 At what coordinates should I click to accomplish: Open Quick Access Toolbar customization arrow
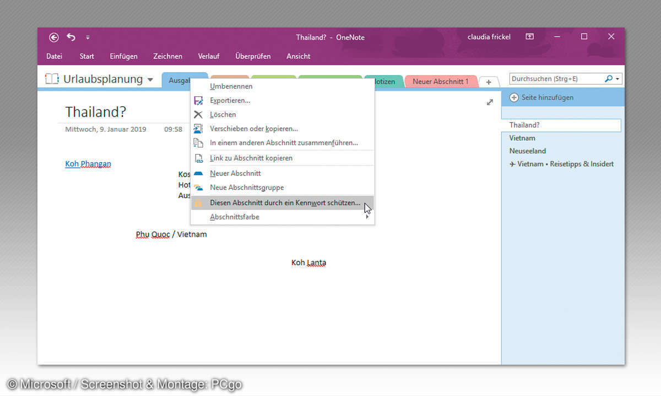88,37
